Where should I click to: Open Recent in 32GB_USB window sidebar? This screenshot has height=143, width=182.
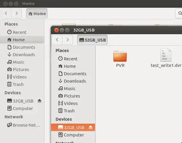pos(73,59)
